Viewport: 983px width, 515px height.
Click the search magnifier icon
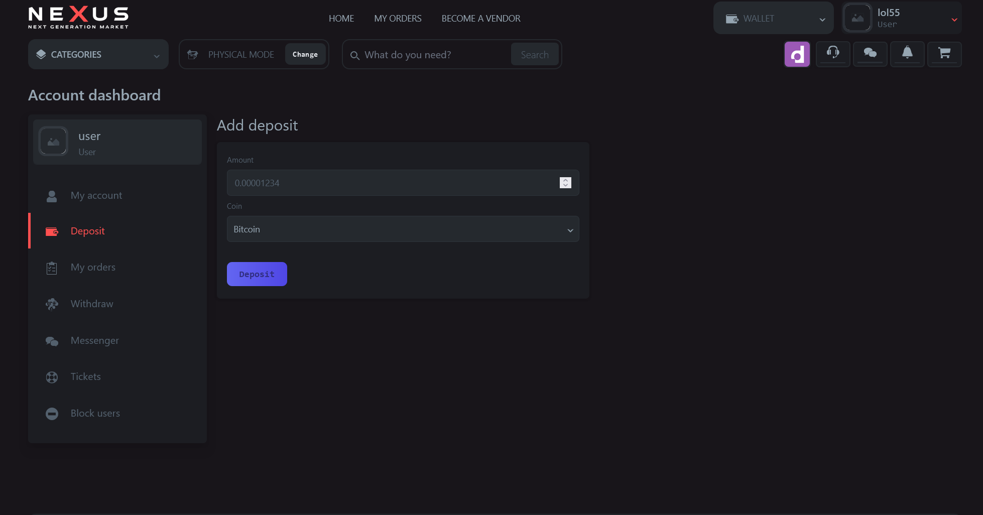click(354, 55)
